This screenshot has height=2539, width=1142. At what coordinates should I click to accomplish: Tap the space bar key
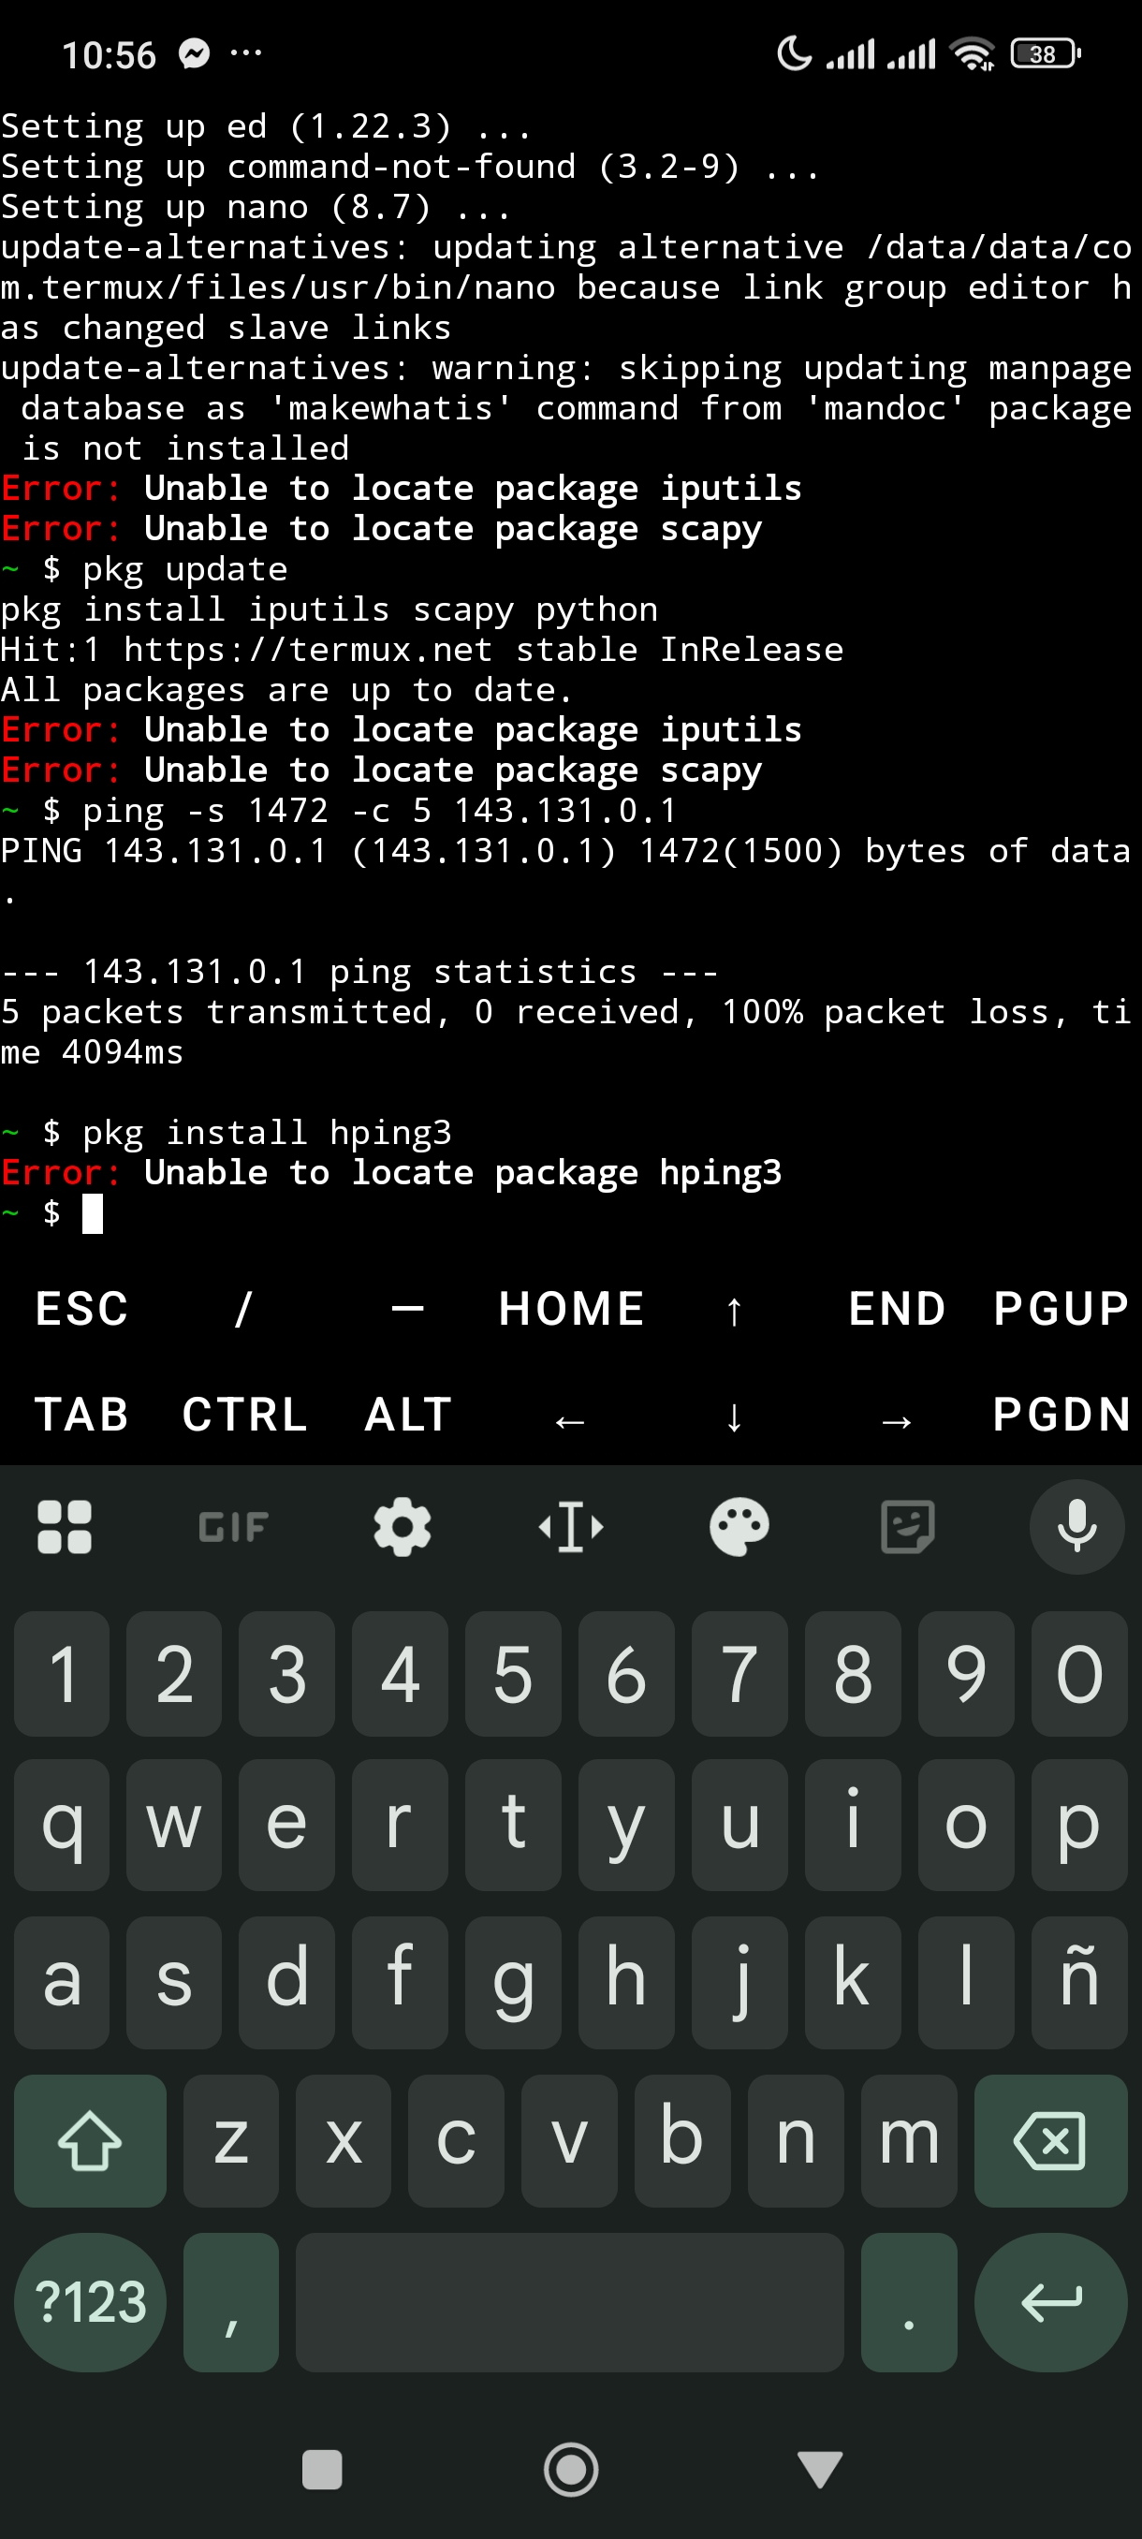click(x=569, y=2301)
